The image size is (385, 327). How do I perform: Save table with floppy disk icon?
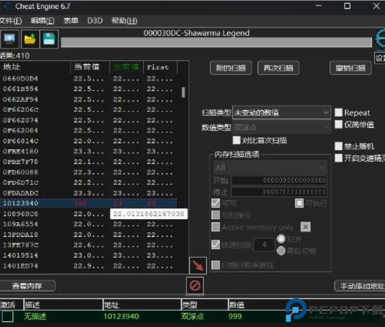click(x=49, y=39)
